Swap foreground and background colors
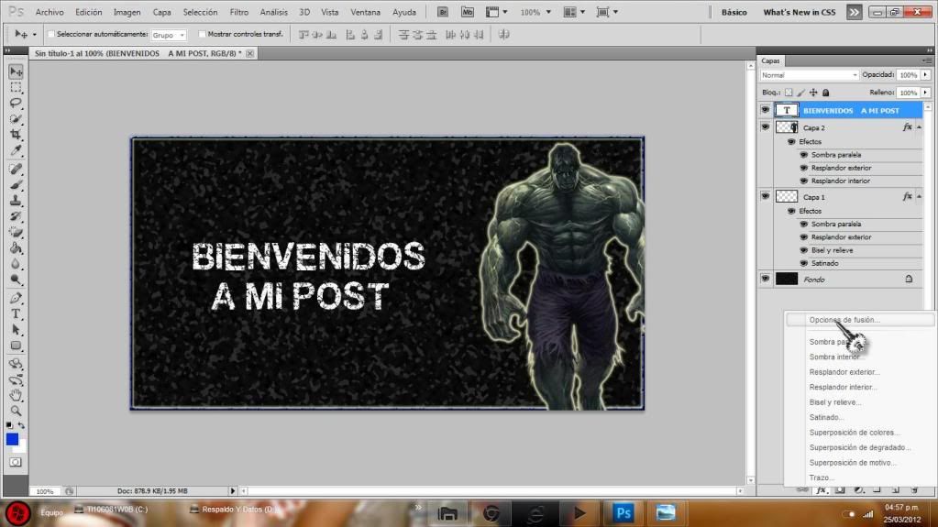938x527 pixels. tap(21, 424)
